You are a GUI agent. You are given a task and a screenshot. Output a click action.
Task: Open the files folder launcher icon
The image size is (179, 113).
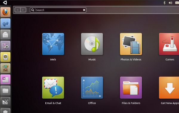5,91
